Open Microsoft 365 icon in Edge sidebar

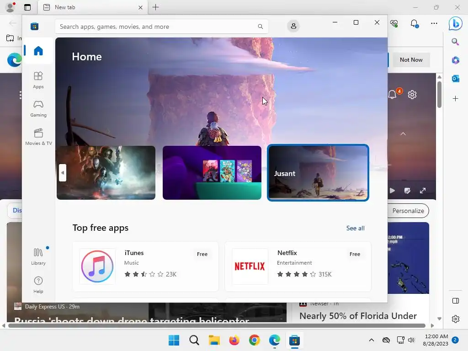click(x=456, y=60)
